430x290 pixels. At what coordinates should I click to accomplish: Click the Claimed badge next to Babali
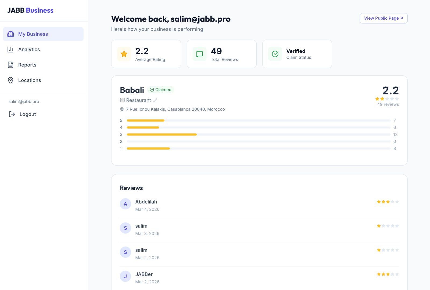coord(161,90)
